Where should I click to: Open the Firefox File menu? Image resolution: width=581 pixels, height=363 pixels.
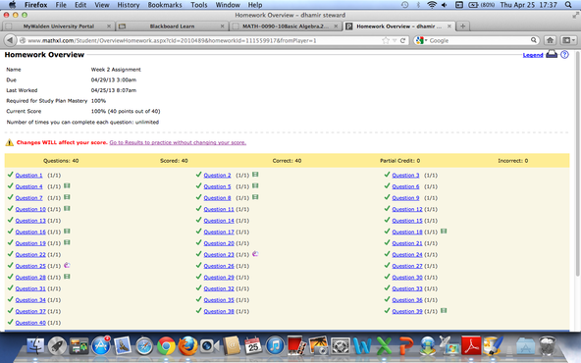(x=61, y=5)
